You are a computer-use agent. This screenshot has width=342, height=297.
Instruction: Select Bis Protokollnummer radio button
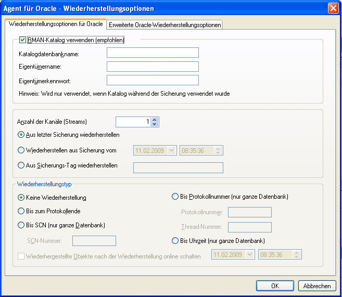pyautogui.click(x=175, y=197)
